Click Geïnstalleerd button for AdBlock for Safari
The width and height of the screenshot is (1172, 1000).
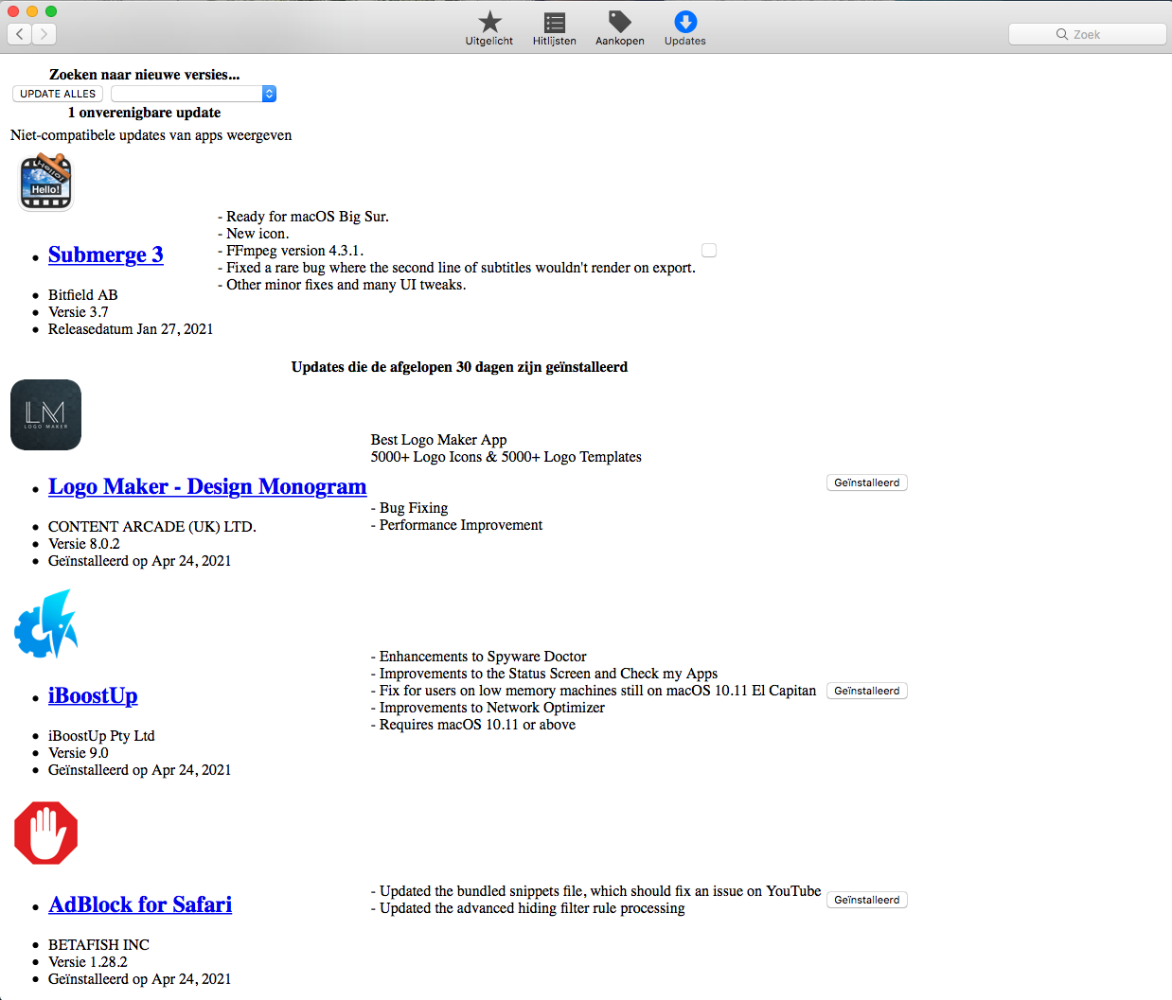[867, 900]
